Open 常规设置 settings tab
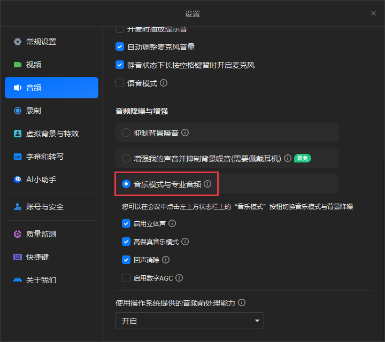 point(51,42)
